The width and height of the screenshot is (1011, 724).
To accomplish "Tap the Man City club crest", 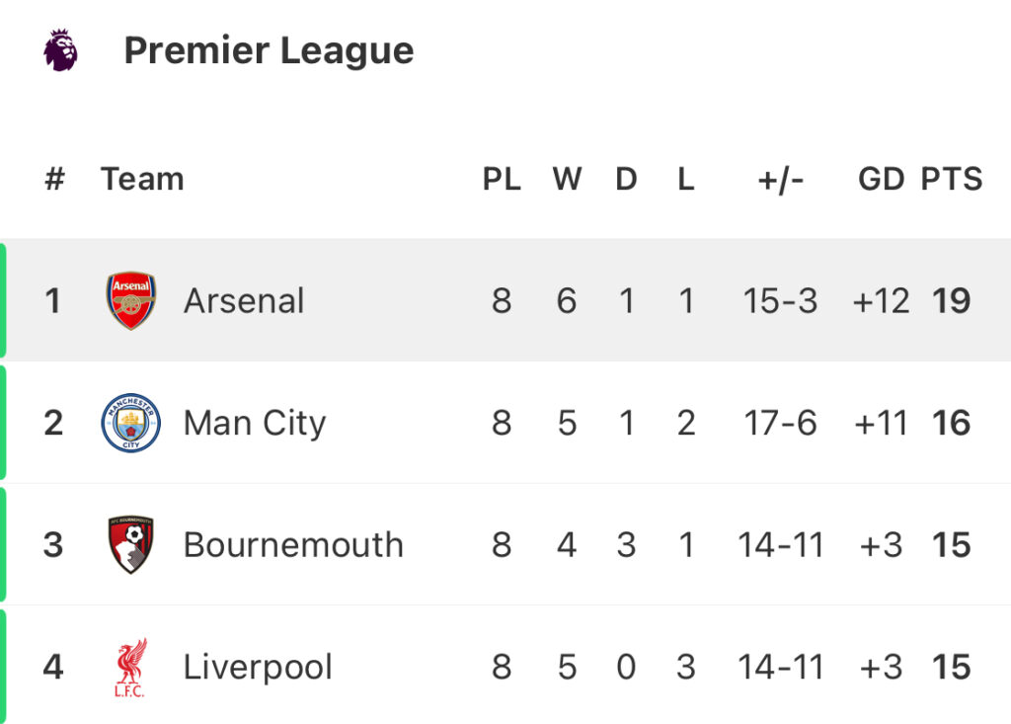I will tap(131, 423).
